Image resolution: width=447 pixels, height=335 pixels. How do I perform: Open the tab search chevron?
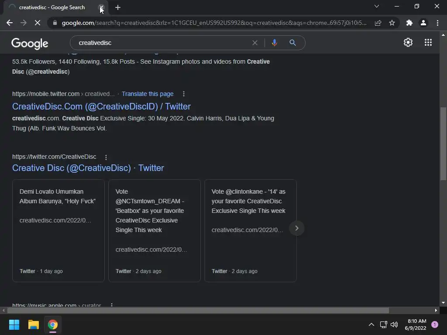377,6
